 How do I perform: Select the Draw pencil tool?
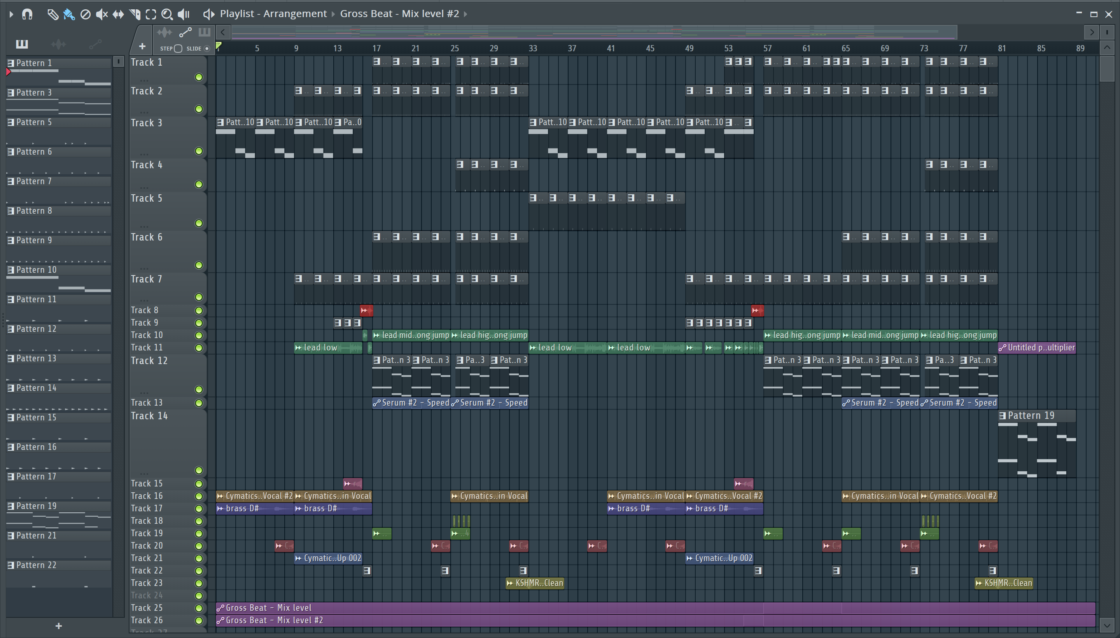pyautogui.click(x=52, y=14)
